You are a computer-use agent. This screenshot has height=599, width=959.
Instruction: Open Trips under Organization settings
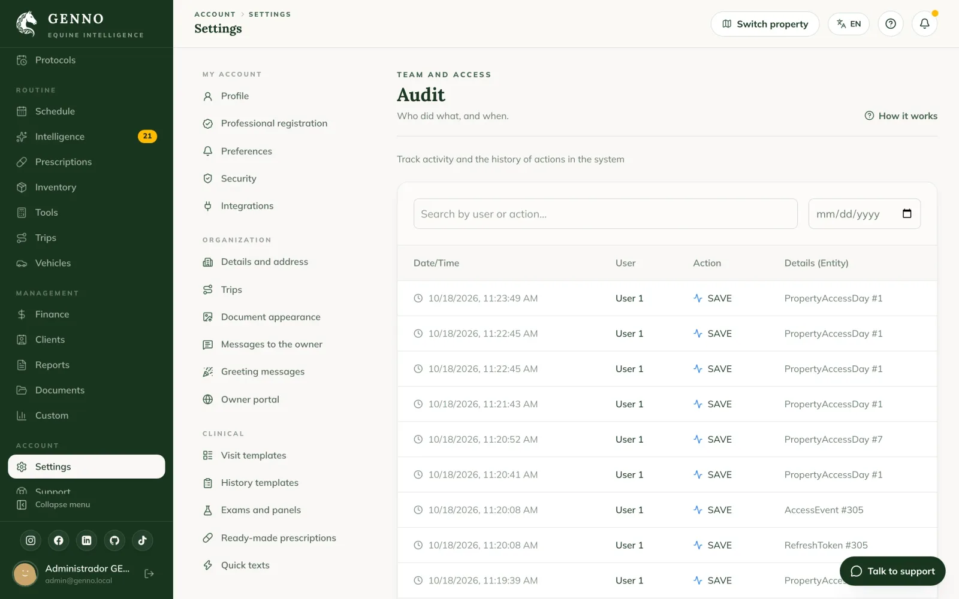tap(222, 290)
